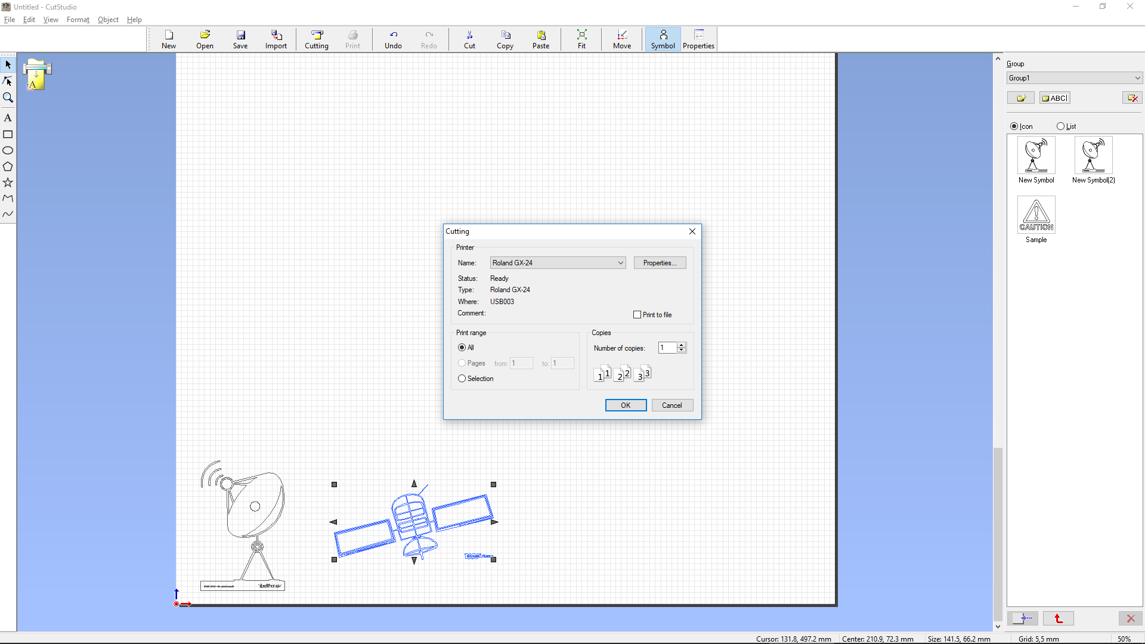Expand the Group1 dropdown
The image size is (1145, 644).
(1137, 78)
